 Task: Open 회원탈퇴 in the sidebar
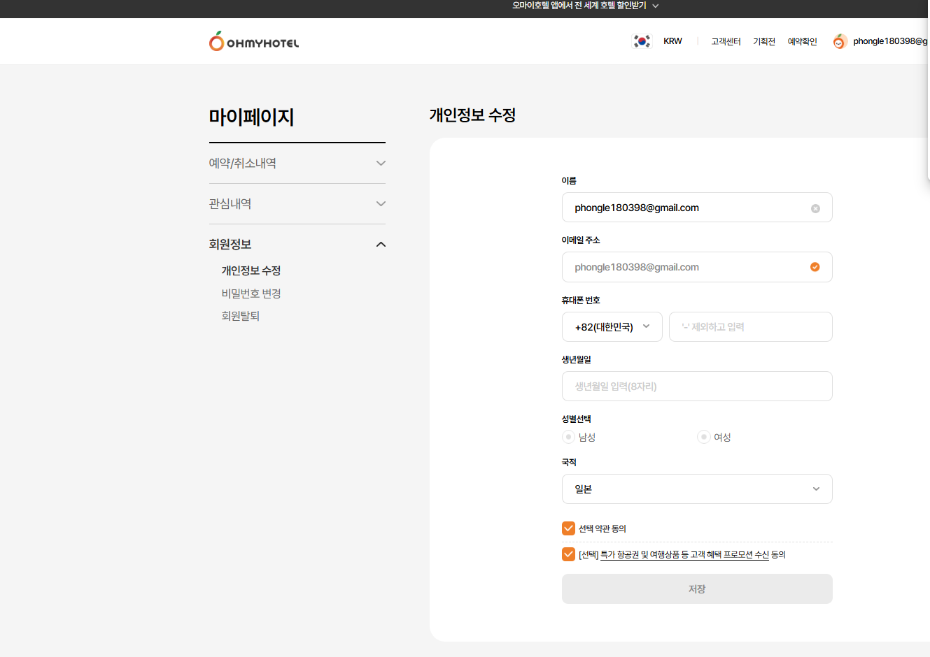[x=241, y=316]
